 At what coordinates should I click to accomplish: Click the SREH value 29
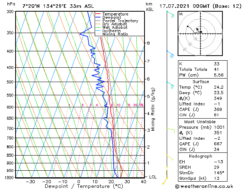tap(217, 167)
